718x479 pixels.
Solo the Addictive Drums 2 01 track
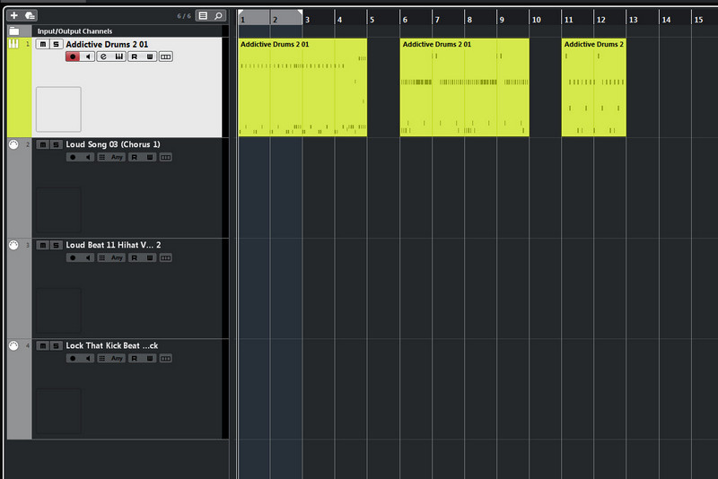[56, 44]
